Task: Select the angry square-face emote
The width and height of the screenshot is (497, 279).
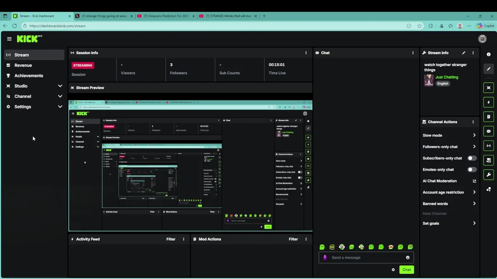Action: coord(332,247)
